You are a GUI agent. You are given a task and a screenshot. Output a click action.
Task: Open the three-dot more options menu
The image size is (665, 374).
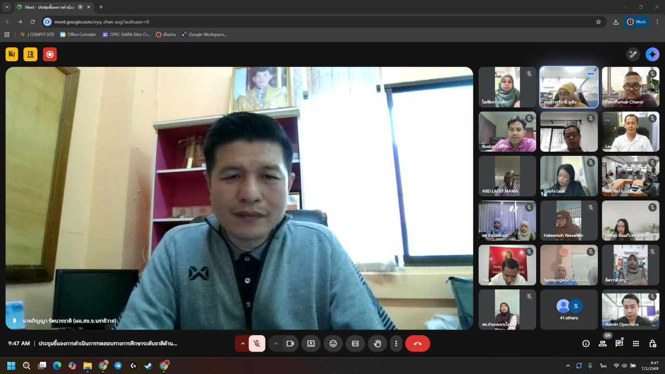point(396,343)
